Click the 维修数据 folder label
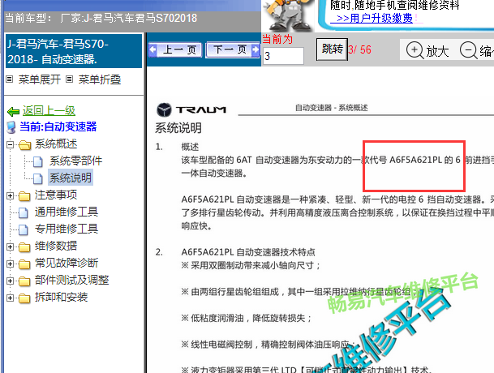494x373 pixels. click(56, 246)
